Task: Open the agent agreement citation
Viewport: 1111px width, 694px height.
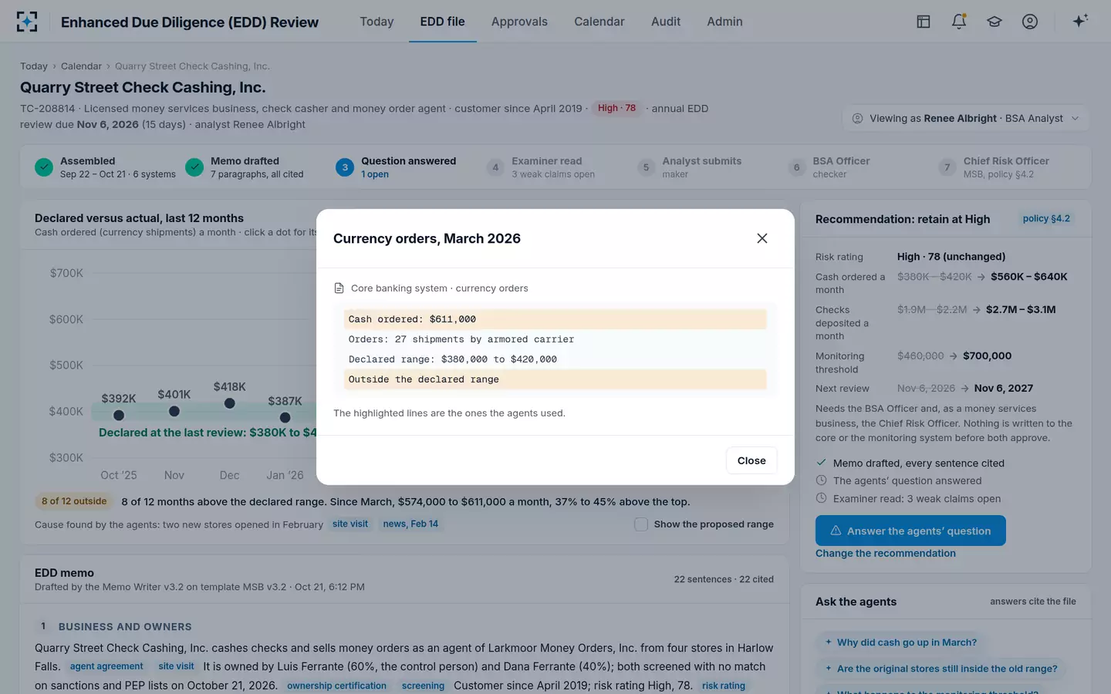Action: (x=106, y=667)
